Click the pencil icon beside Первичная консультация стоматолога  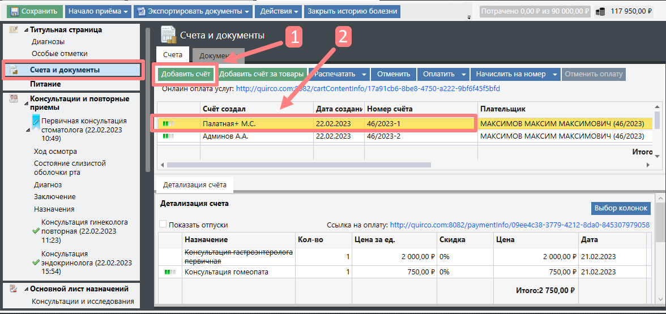pos(35,121)
